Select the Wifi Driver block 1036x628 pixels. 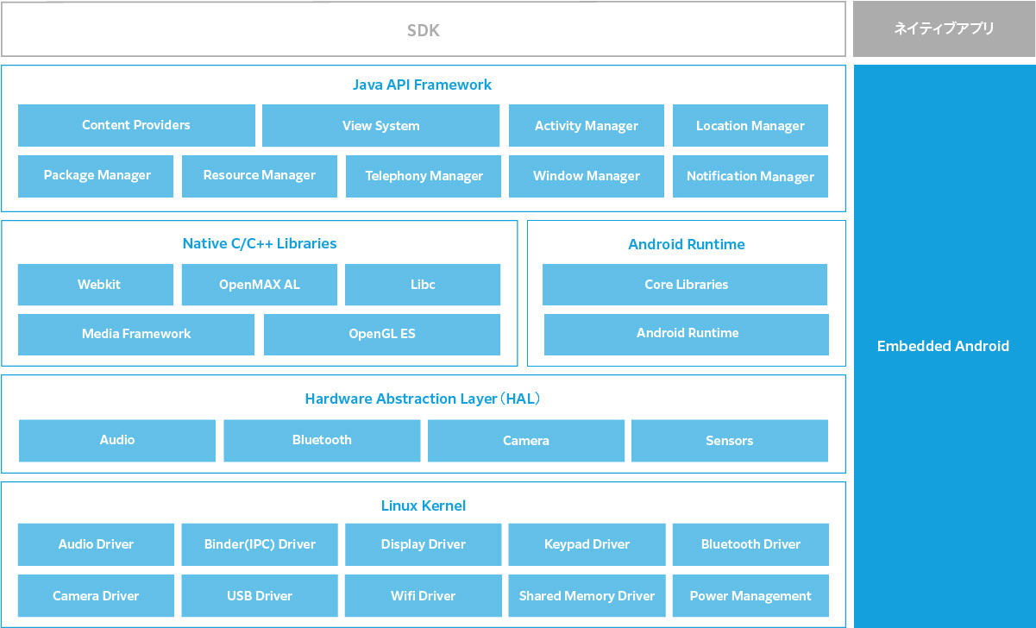coord(423,596)
